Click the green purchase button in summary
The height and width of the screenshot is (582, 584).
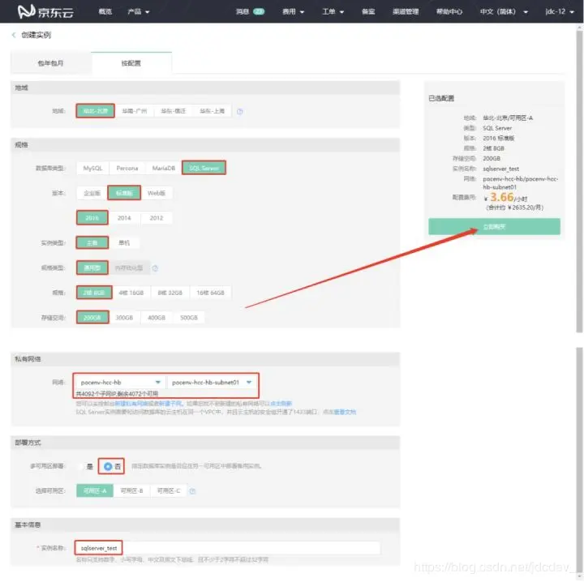tap(494, 227)
